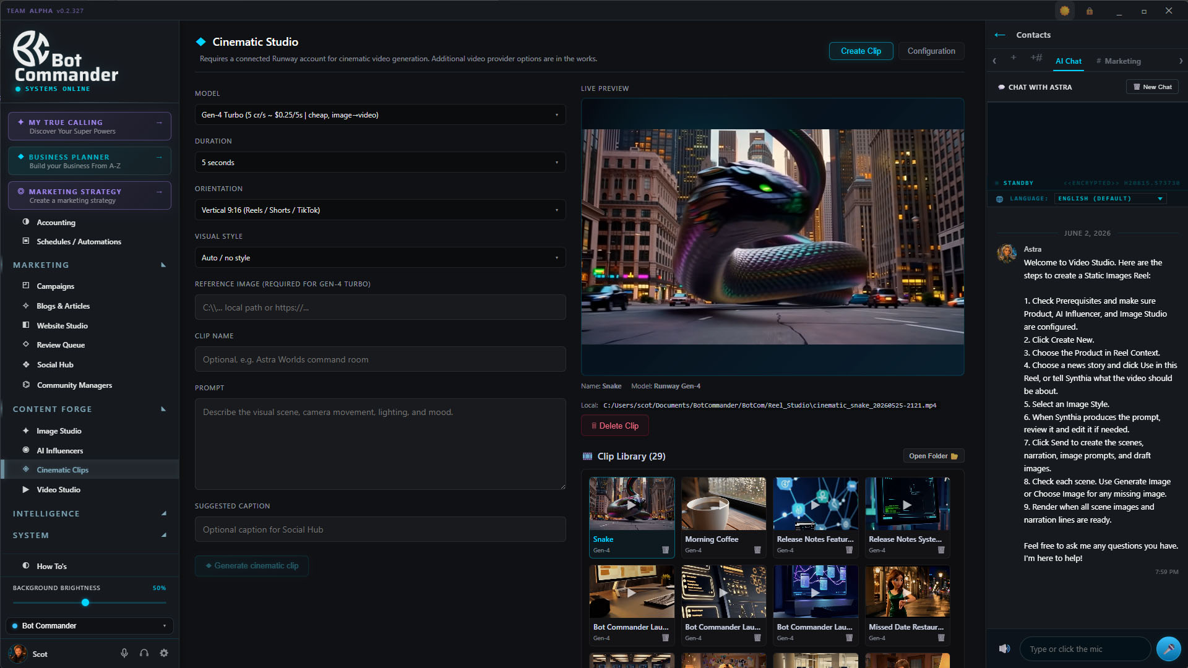Open the Visual Style dropdown
The image size is (1188, 668).
pyautogui.click(x=380, y=257)
